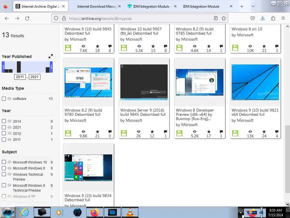Click the right handle of year range slider
This screenshot has width=290, height=218.
(x=51, y=67)
